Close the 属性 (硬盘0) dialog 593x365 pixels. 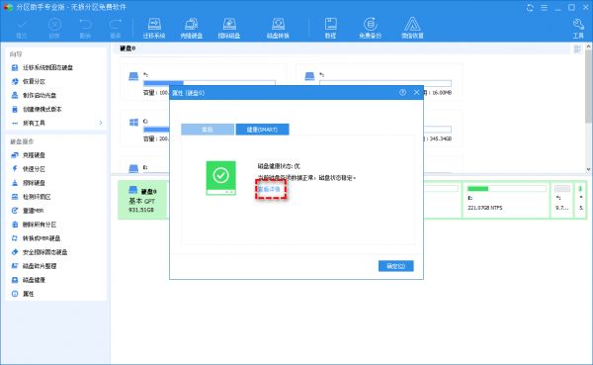pos(417,92)
